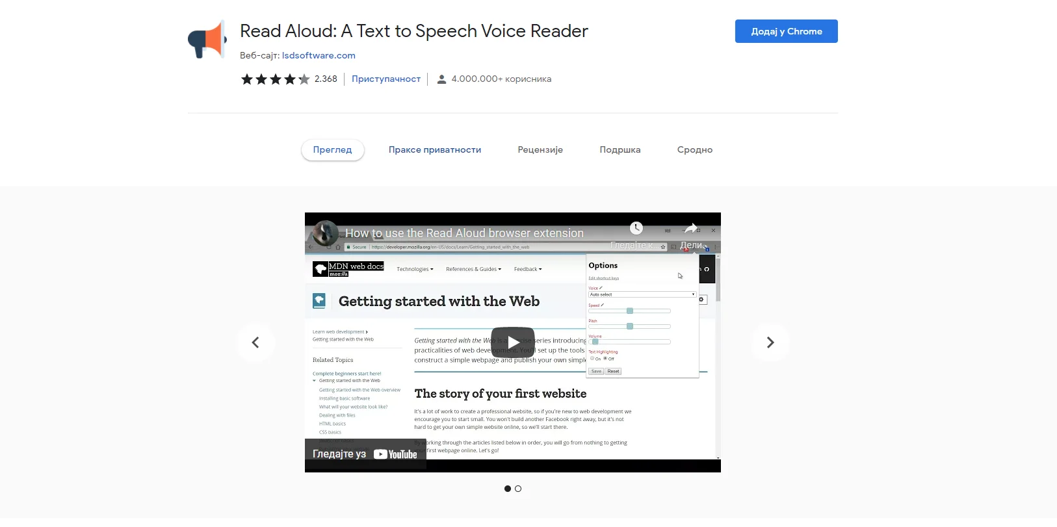Click the Share arrow icon on video
1057x527 pixels.
tap(691, 229)
